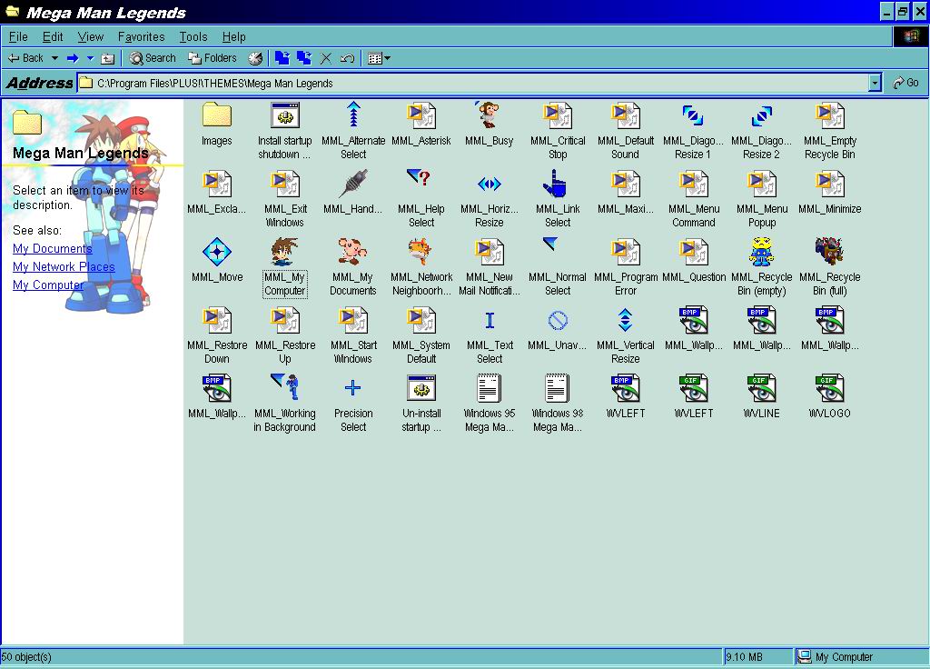The height and width of the screenshot is (669, 930).
Task: Select the Windows 95 Mega Ma... theme file
Action: point(490,404)
